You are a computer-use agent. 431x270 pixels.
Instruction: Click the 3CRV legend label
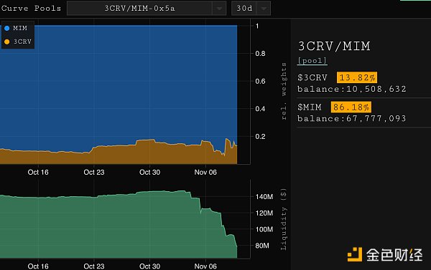22,42
